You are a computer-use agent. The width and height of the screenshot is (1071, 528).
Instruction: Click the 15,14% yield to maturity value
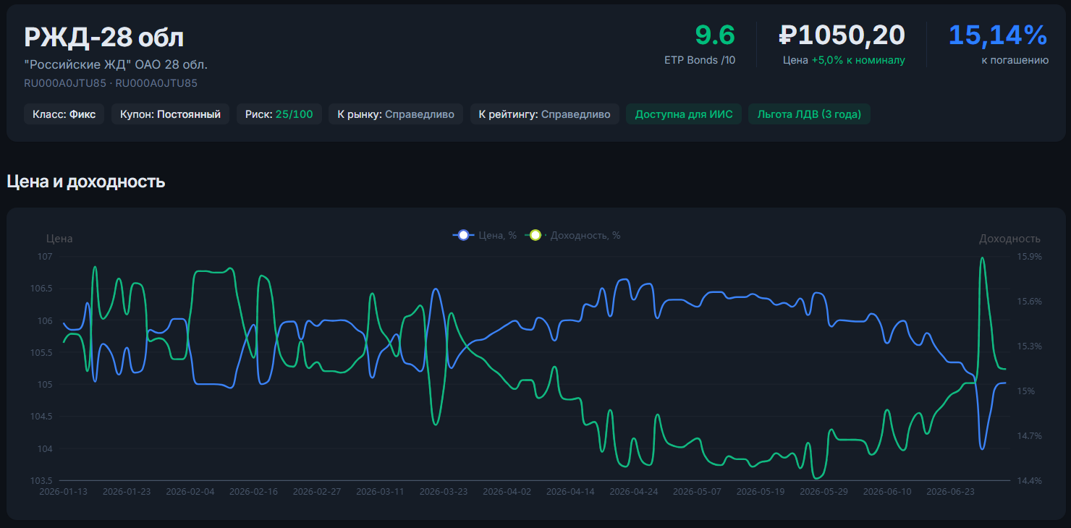point(998,35)
